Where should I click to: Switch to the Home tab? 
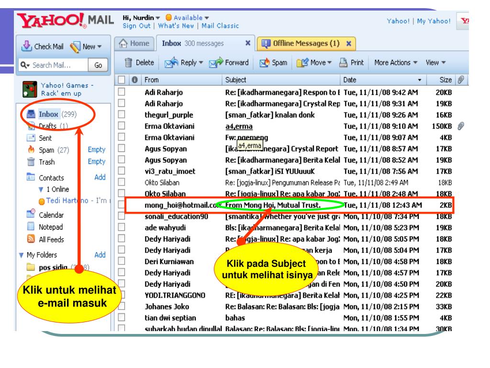pos(134,43)
